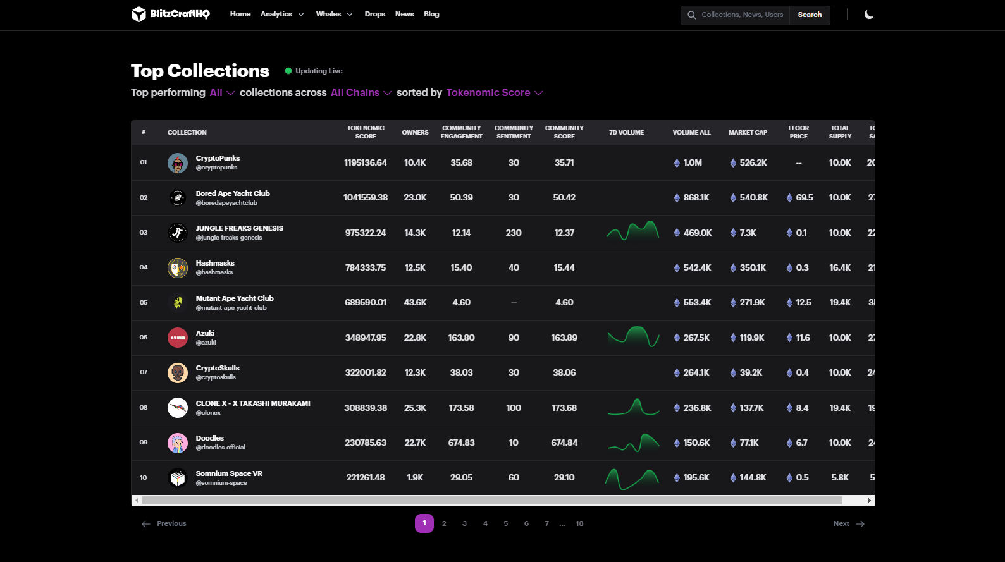This screenshot has width=1005, height=562.
Task: Click the Next page link
Action: tap(849, 524)
